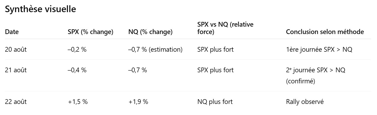Click 'Conclusion selon méthode' column header
377x115 pixels.
pos(325,32)
